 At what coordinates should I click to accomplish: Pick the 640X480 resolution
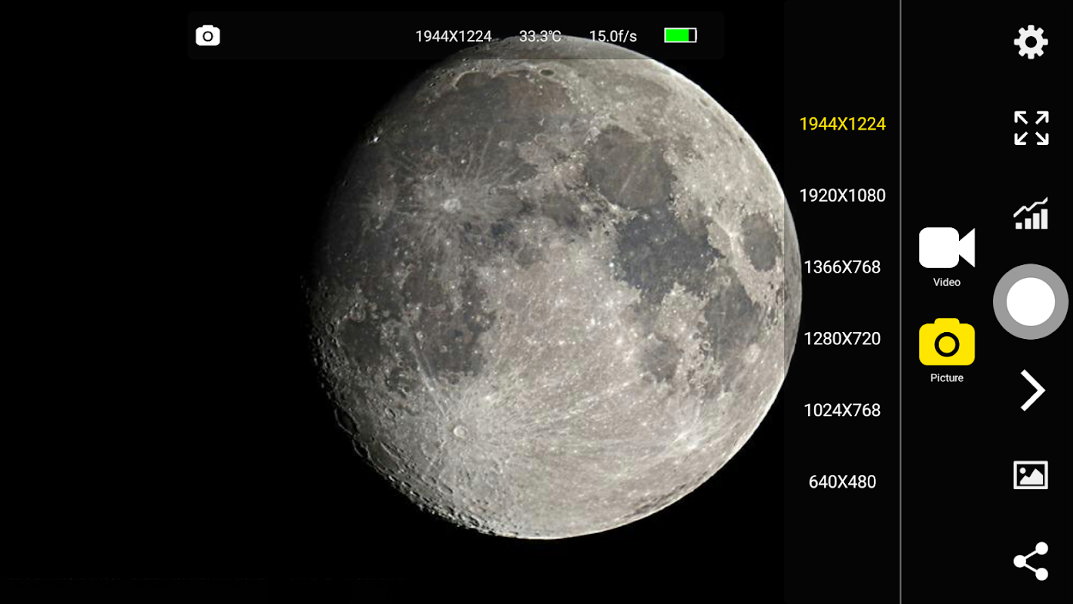tap(842, 482)
